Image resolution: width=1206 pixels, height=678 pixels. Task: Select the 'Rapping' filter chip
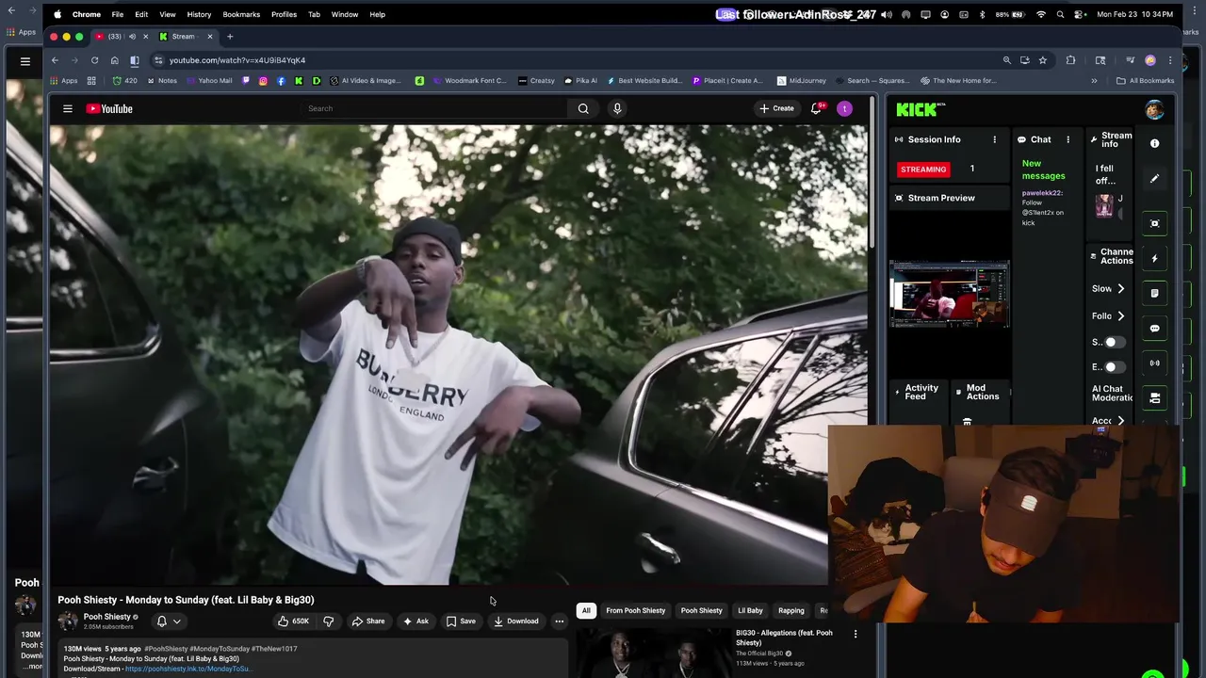791,610
